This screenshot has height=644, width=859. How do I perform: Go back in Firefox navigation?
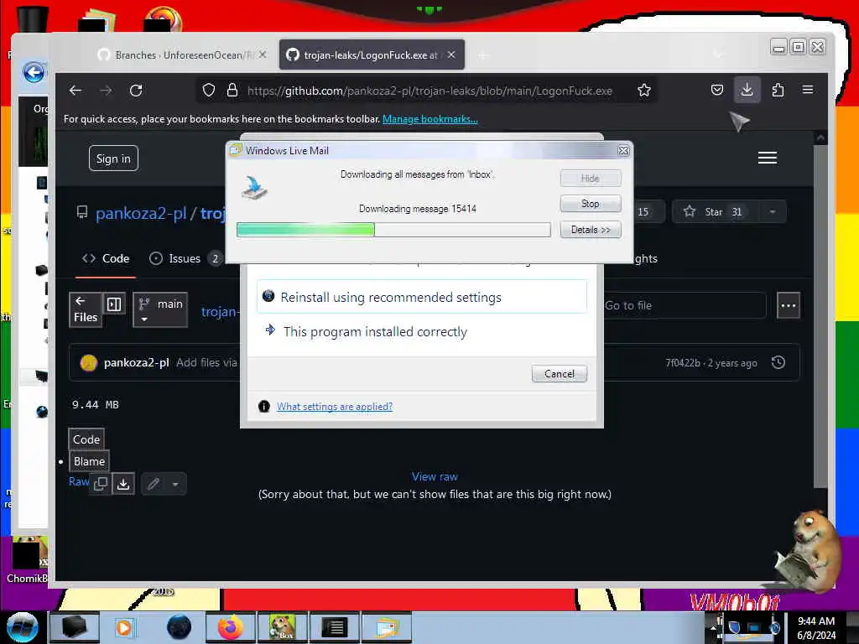(x=75, y=91)
